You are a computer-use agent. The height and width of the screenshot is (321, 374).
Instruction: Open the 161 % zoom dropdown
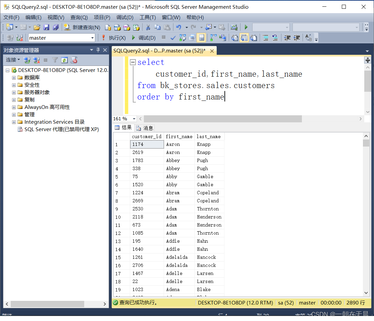click(134, 119)
